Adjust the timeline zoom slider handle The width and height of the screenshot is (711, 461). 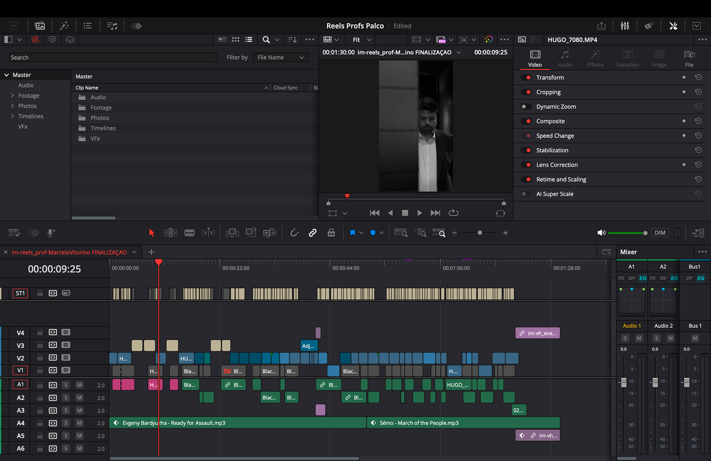(x=480, y=233)
